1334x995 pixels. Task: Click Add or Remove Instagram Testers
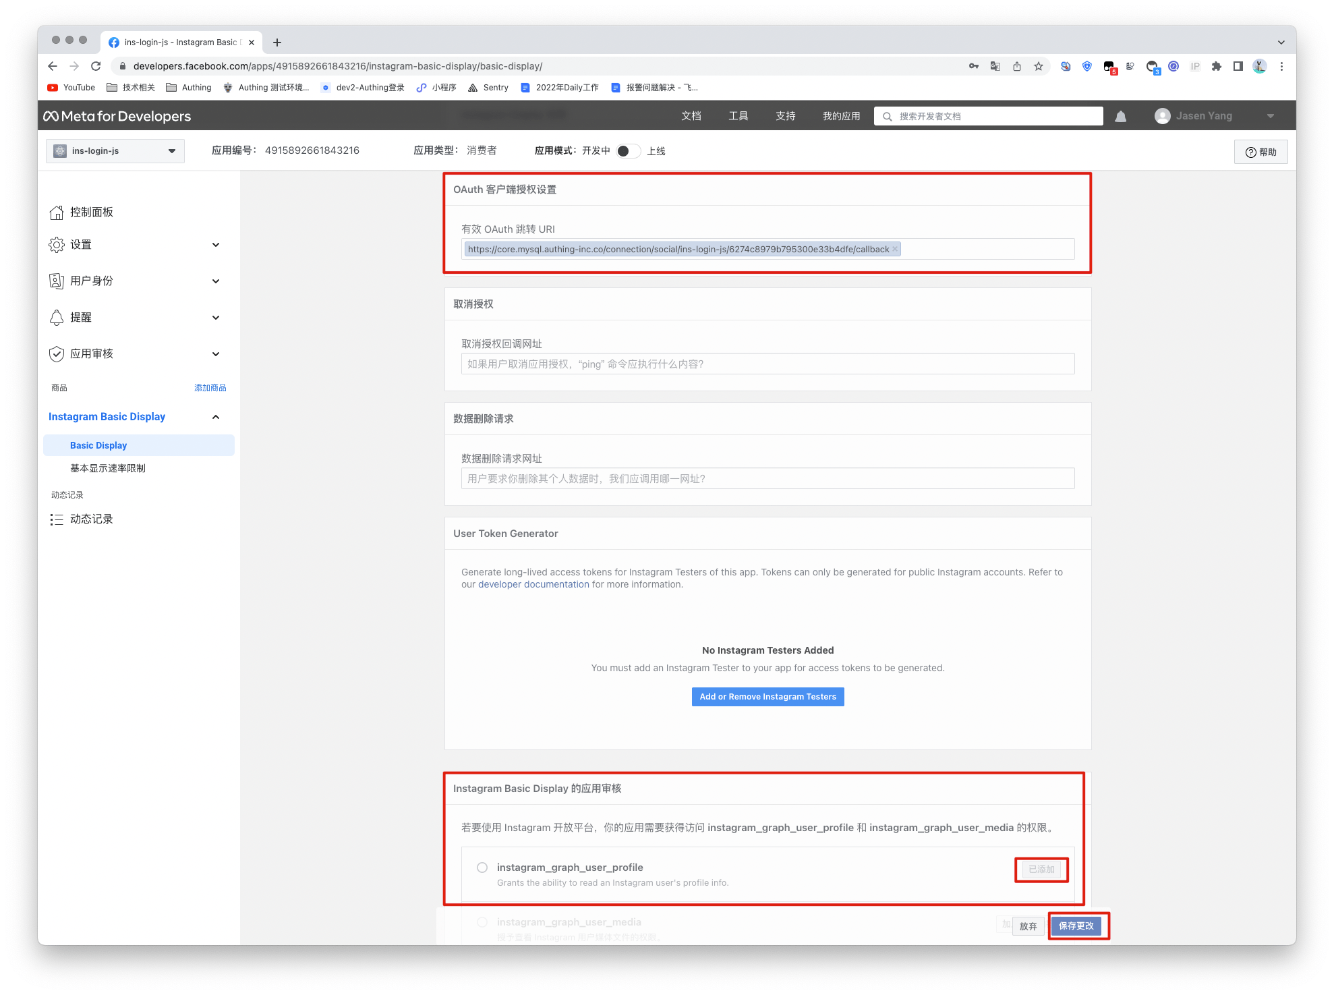pyautogui.click(x=767, y=697)
